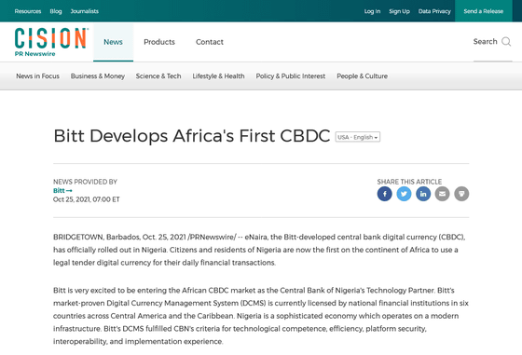Print the article with printer icon
522x355 pixels.
(x=461, y=194)
